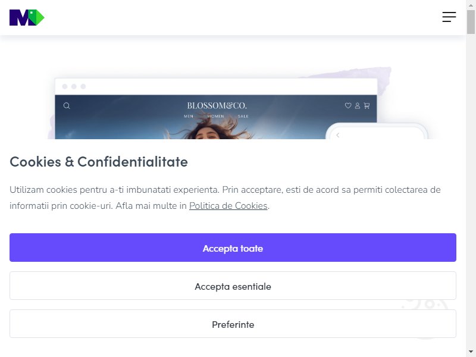
Task: Select the SALE menu item in mockup
Action: (x=243, y=116)
